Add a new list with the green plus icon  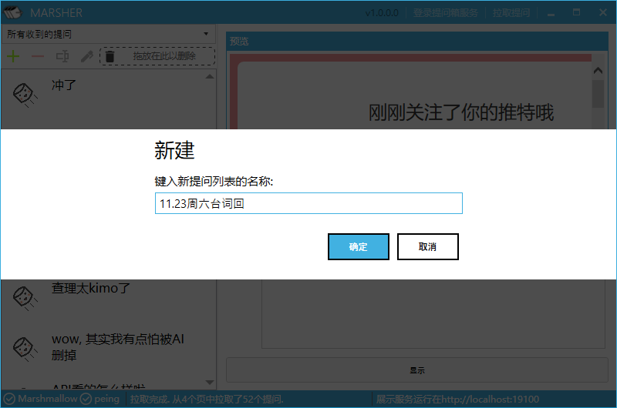pos(13,56)
